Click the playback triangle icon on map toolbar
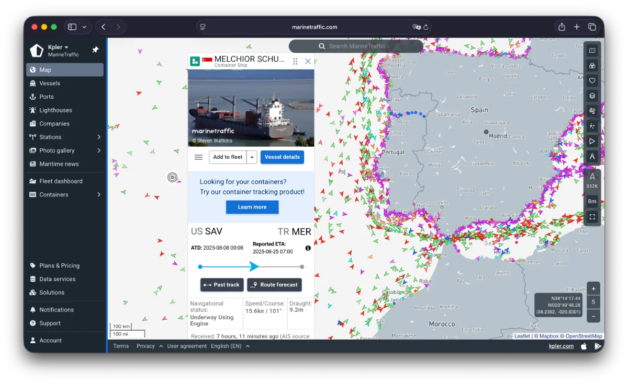Image resolution: width=628 pixels, height=384 pixels. coord(592,141)
